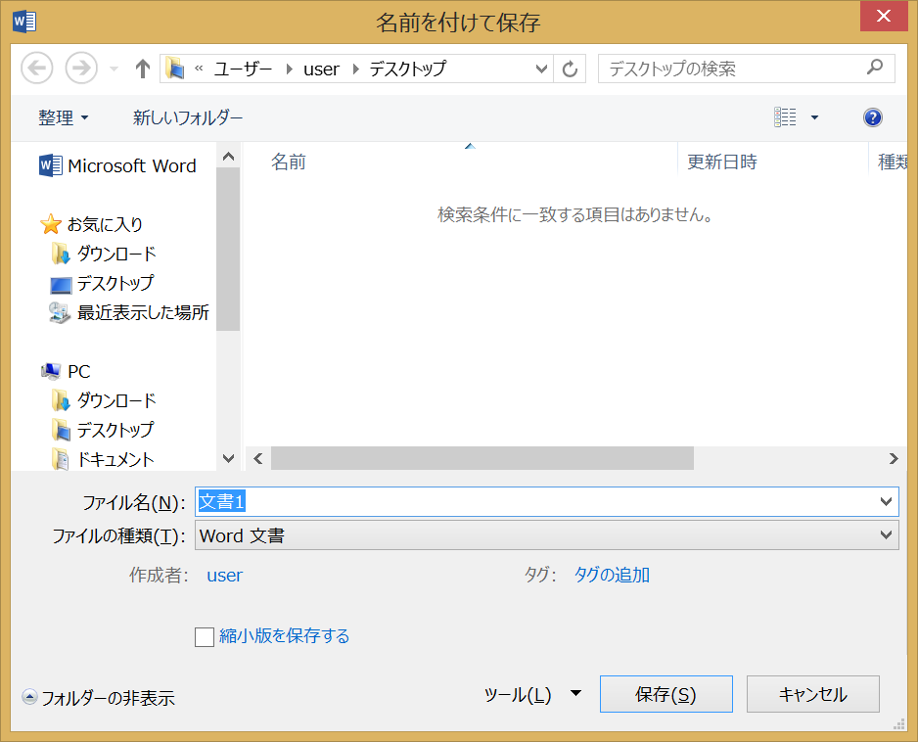This screenshot has width=918, height=742.
Task: Click the file list scroll right arrow
Action: point(894,458)
